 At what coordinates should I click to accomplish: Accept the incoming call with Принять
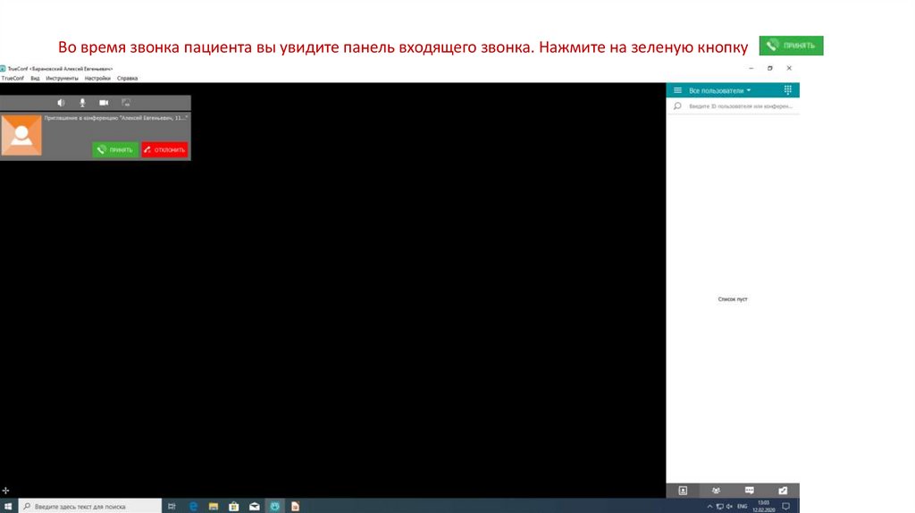pyautogui.click(x=115, y=149)
